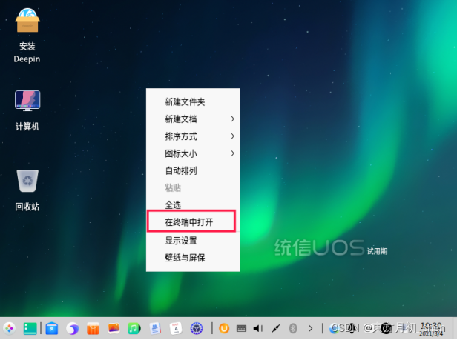The height and width of the screenshot is (340, 457).
Task: Launch the music player from dock
Action: [134, 329]
